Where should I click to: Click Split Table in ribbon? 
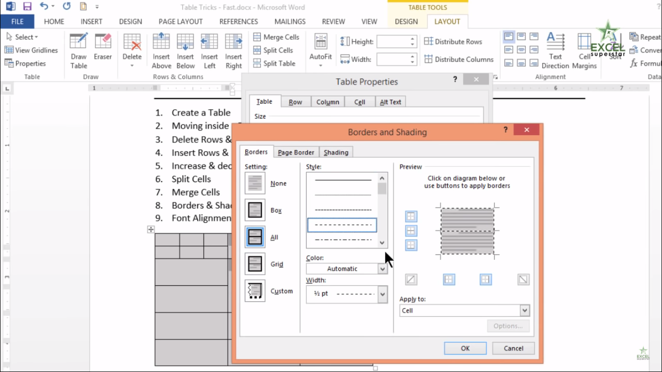point(274,63)
